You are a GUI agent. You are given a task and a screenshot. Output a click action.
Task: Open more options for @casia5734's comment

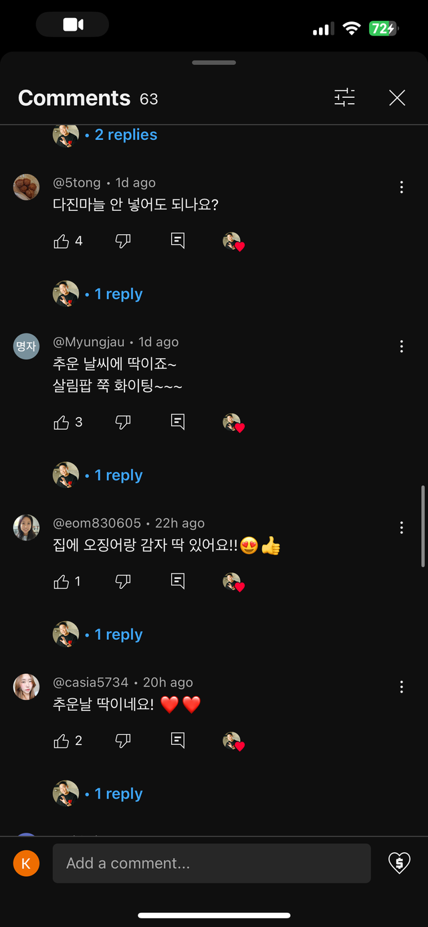(x=401, y=687)
